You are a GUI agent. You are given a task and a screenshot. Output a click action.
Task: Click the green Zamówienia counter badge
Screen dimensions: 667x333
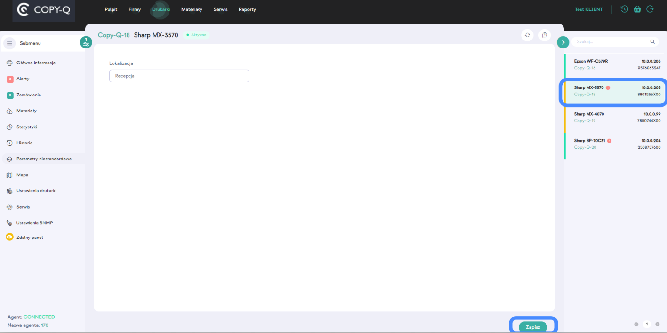point(10,95)
